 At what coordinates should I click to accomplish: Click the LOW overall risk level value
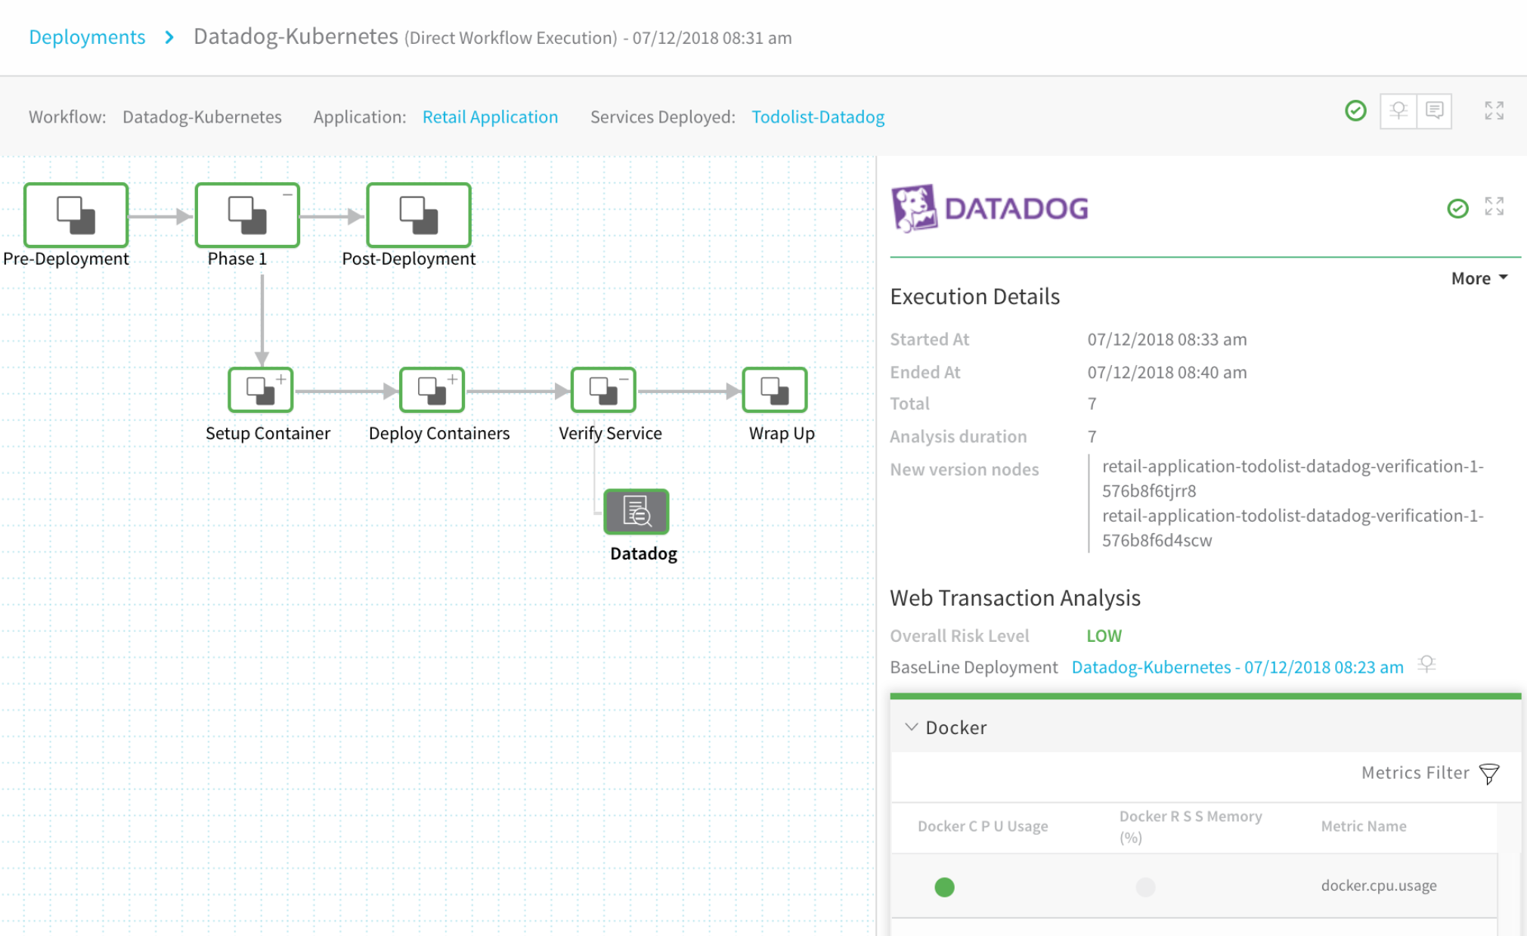coord(1104,636)
